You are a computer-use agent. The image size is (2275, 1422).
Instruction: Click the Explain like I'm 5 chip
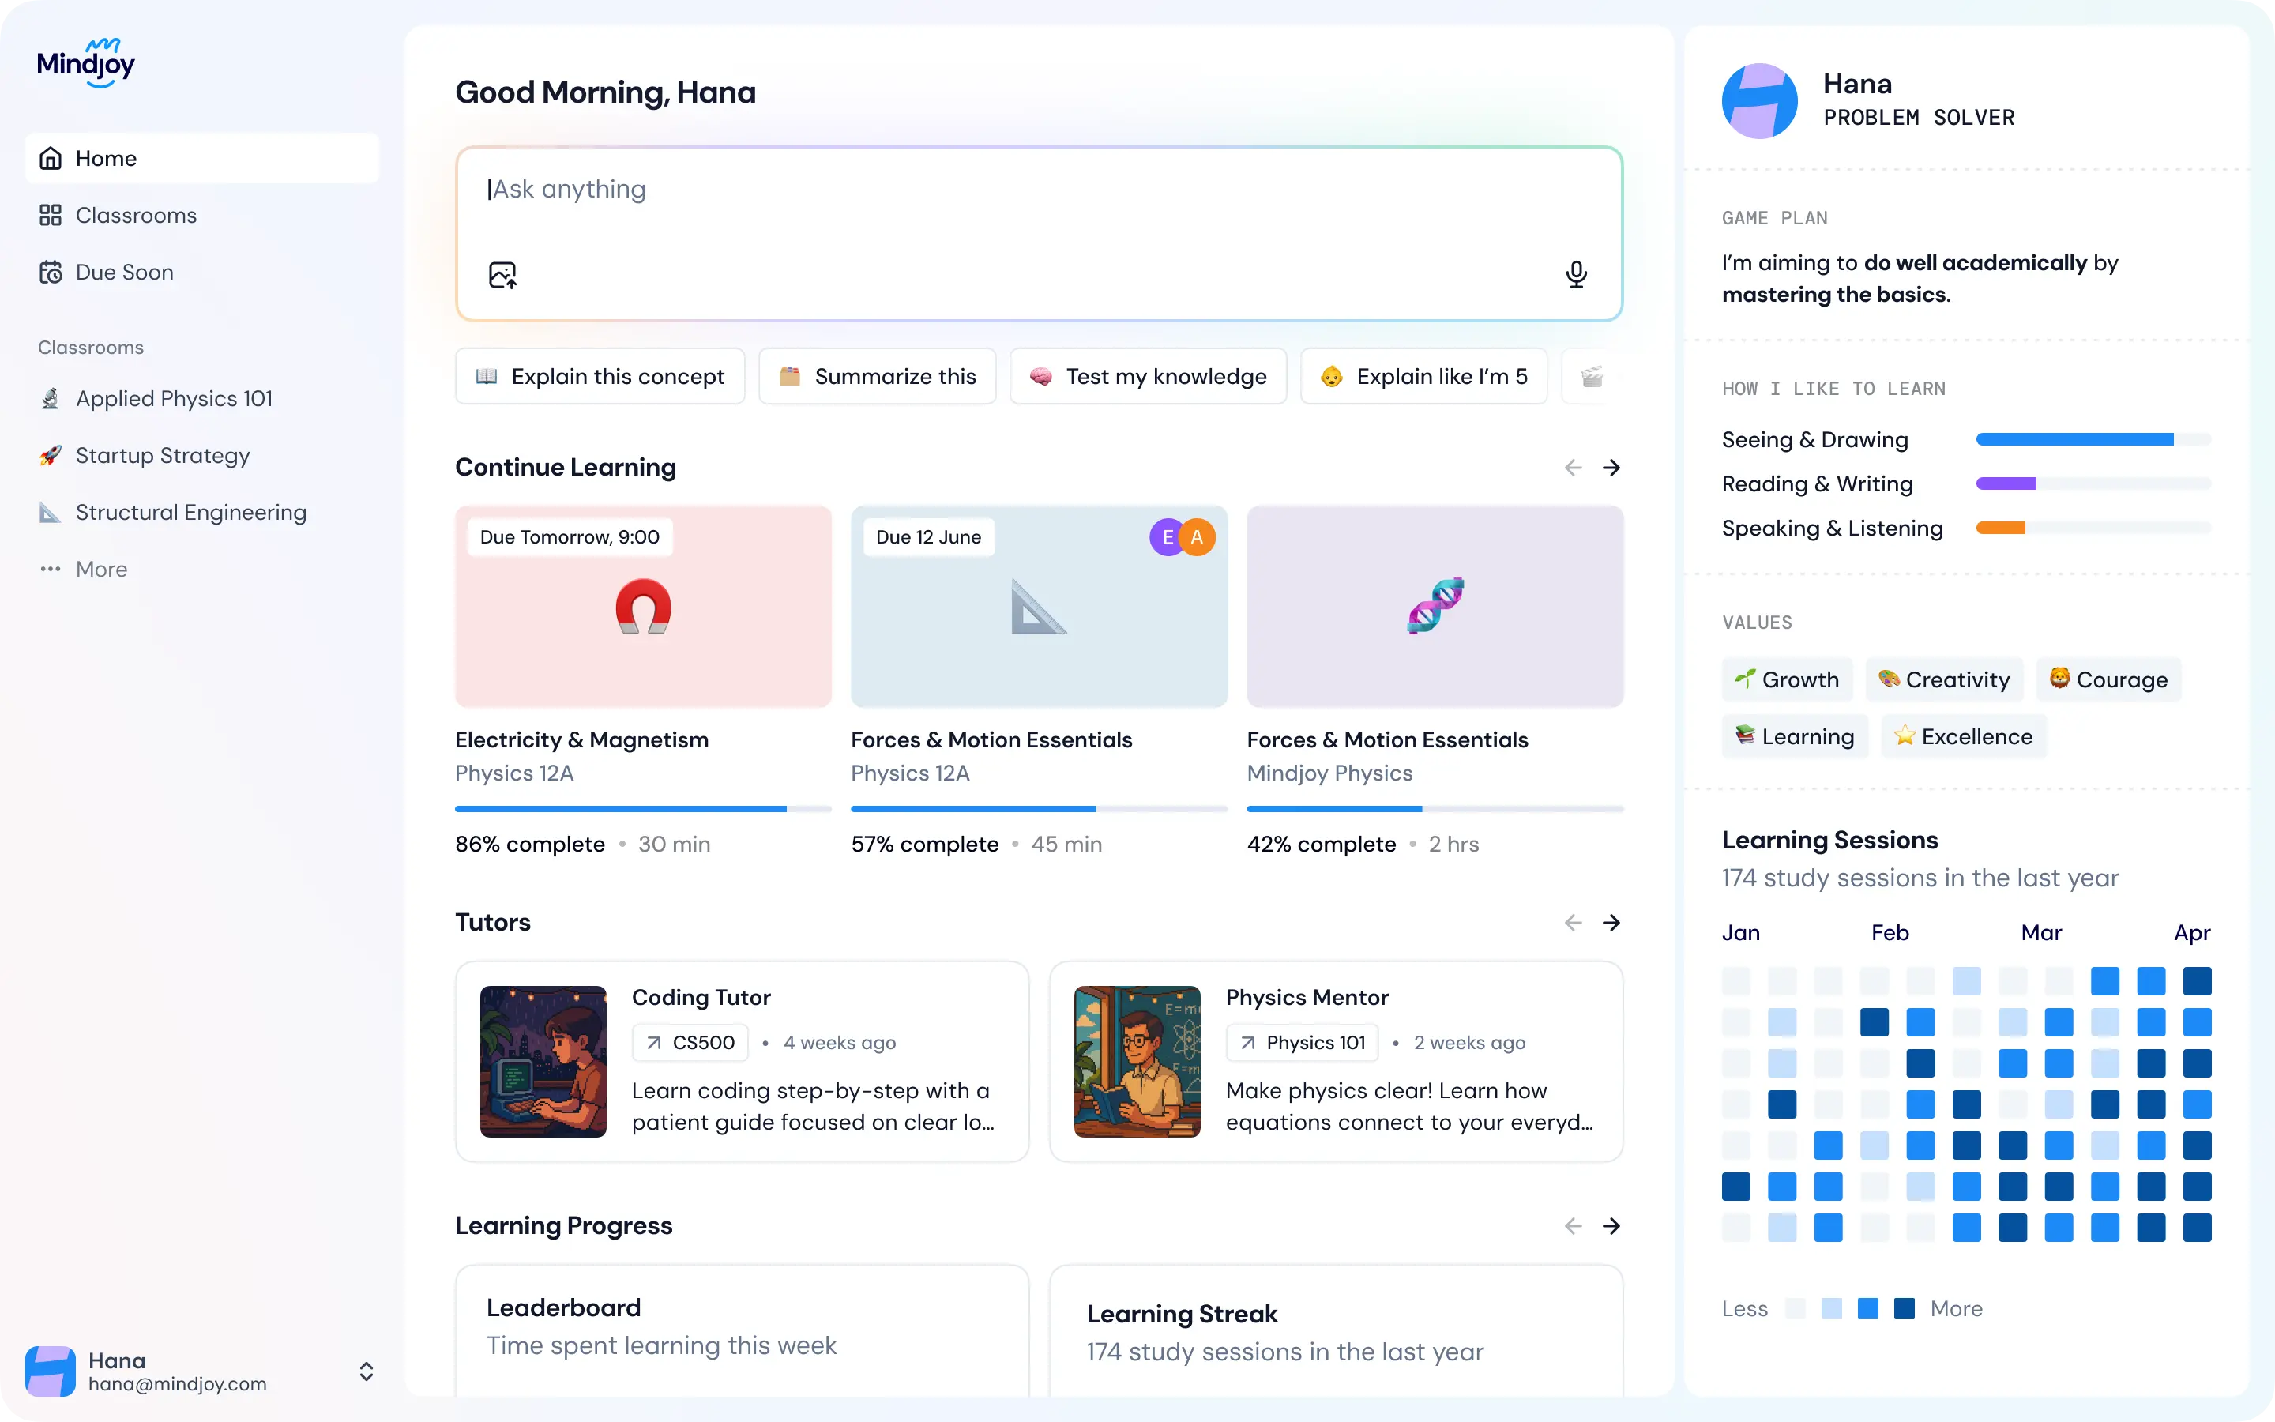(x=1423, y=376)
